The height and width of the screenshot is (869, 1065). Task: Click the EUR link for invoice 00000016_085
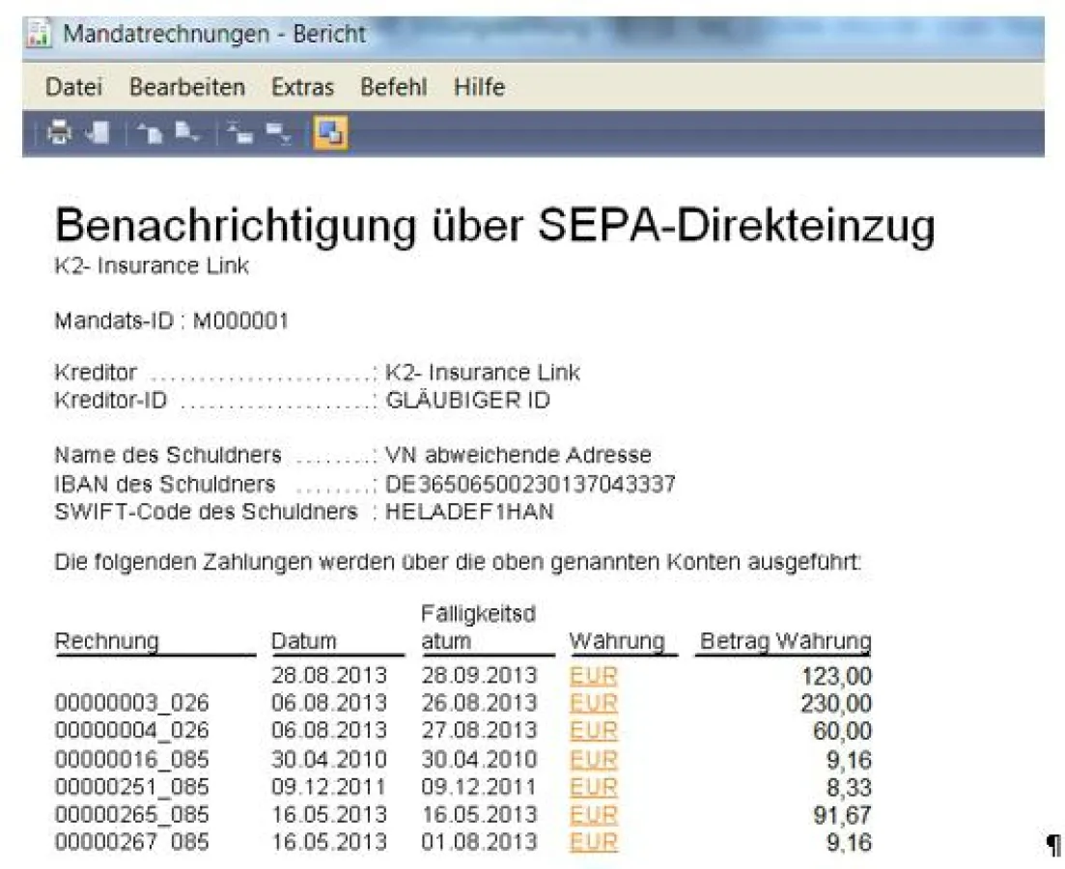click(x=593, y=759)
